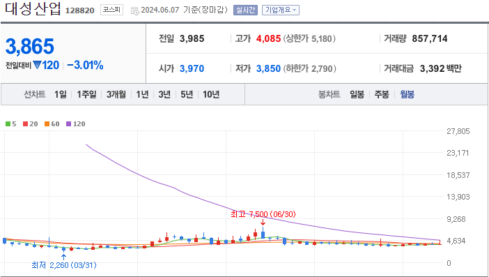
Task: Click the 23,171 y-axis label
Action: (458, 153)
